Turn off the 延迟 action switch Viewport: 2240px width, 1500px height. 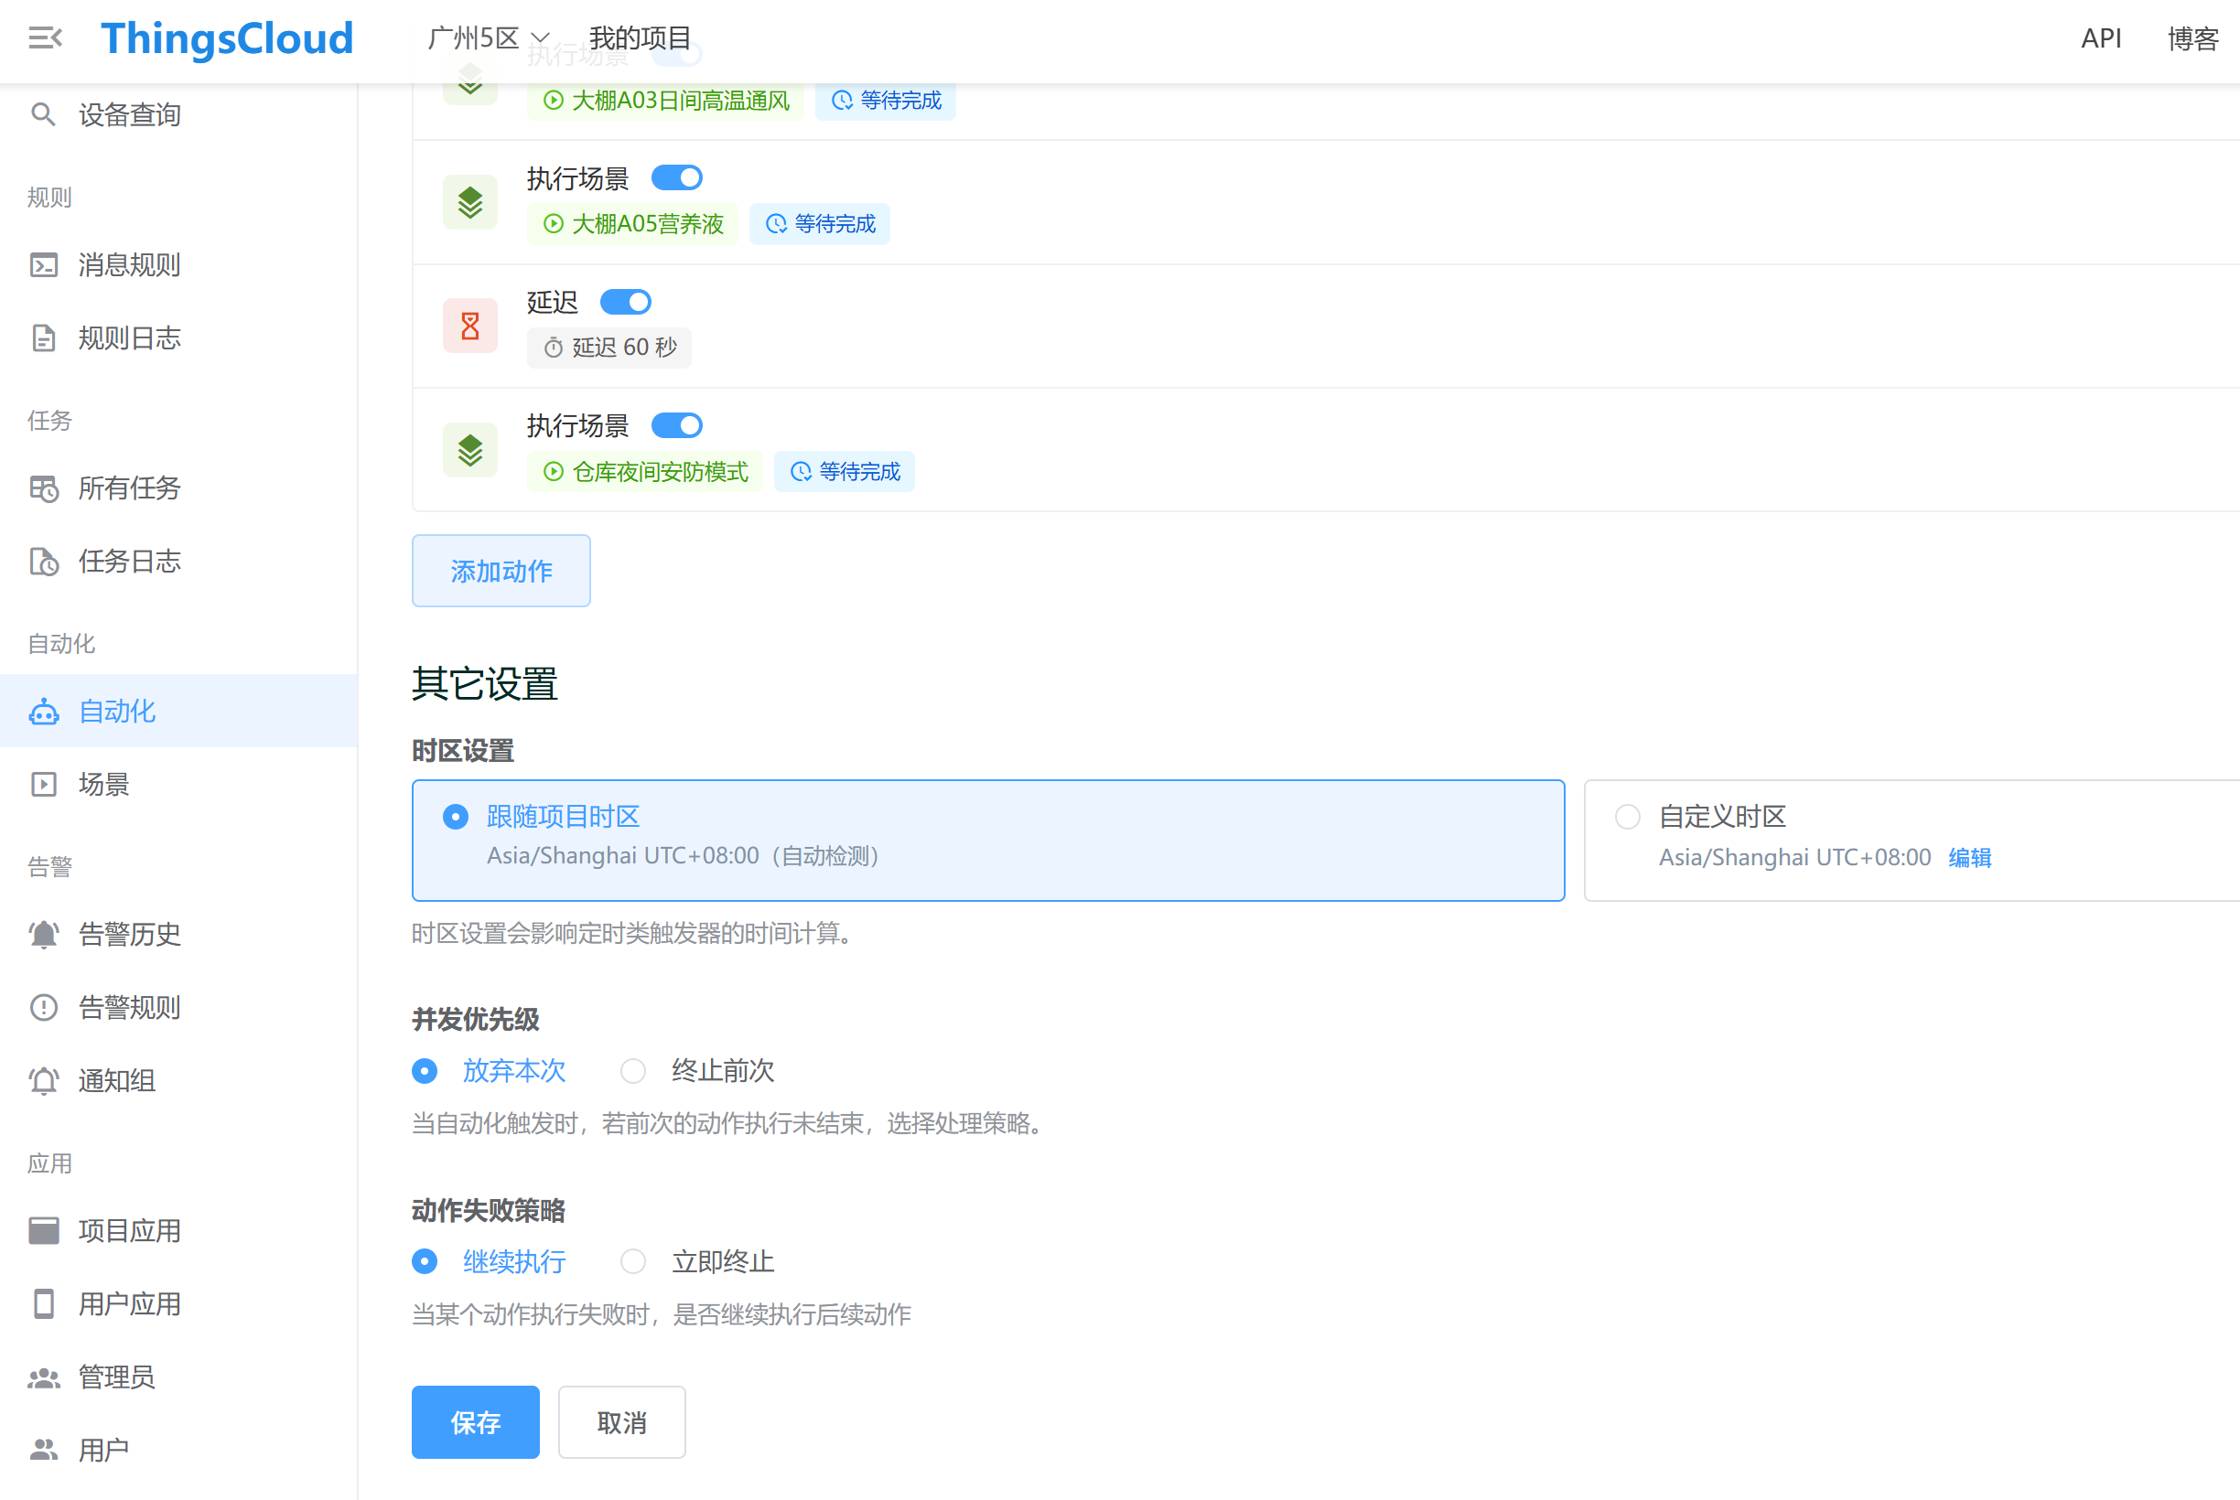click(x=625, y=303)
